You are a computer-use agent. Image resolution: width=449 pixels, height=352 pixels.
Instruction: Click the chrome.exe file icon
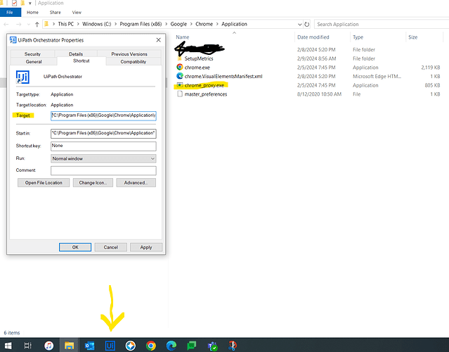tap(180, 67)
